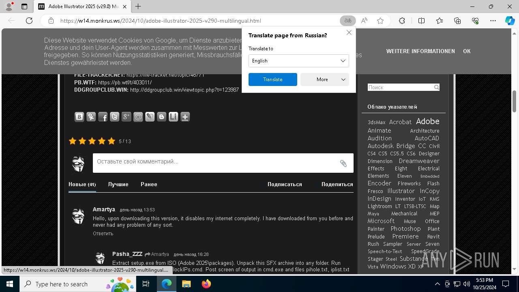
Task: Select the Новые (41) comments tab
Action: pyautogui.click(x=82, y=184)
